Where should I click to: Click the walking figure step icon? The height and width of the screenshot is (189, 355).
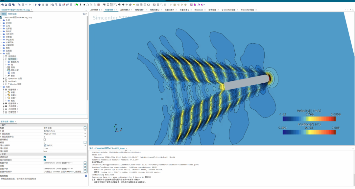(x=81, y=5)
